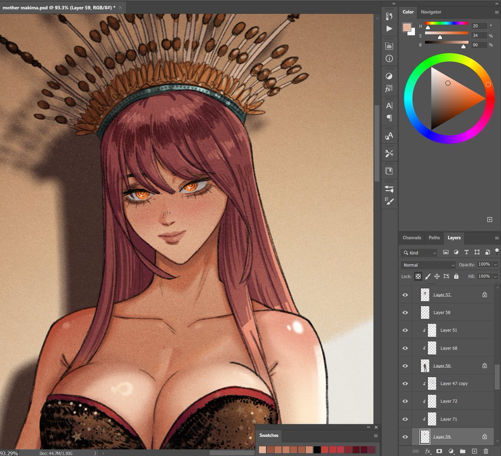The image size is (501, 456).
Task: Click the black swatch in Swatches
Action: point(317,450)
